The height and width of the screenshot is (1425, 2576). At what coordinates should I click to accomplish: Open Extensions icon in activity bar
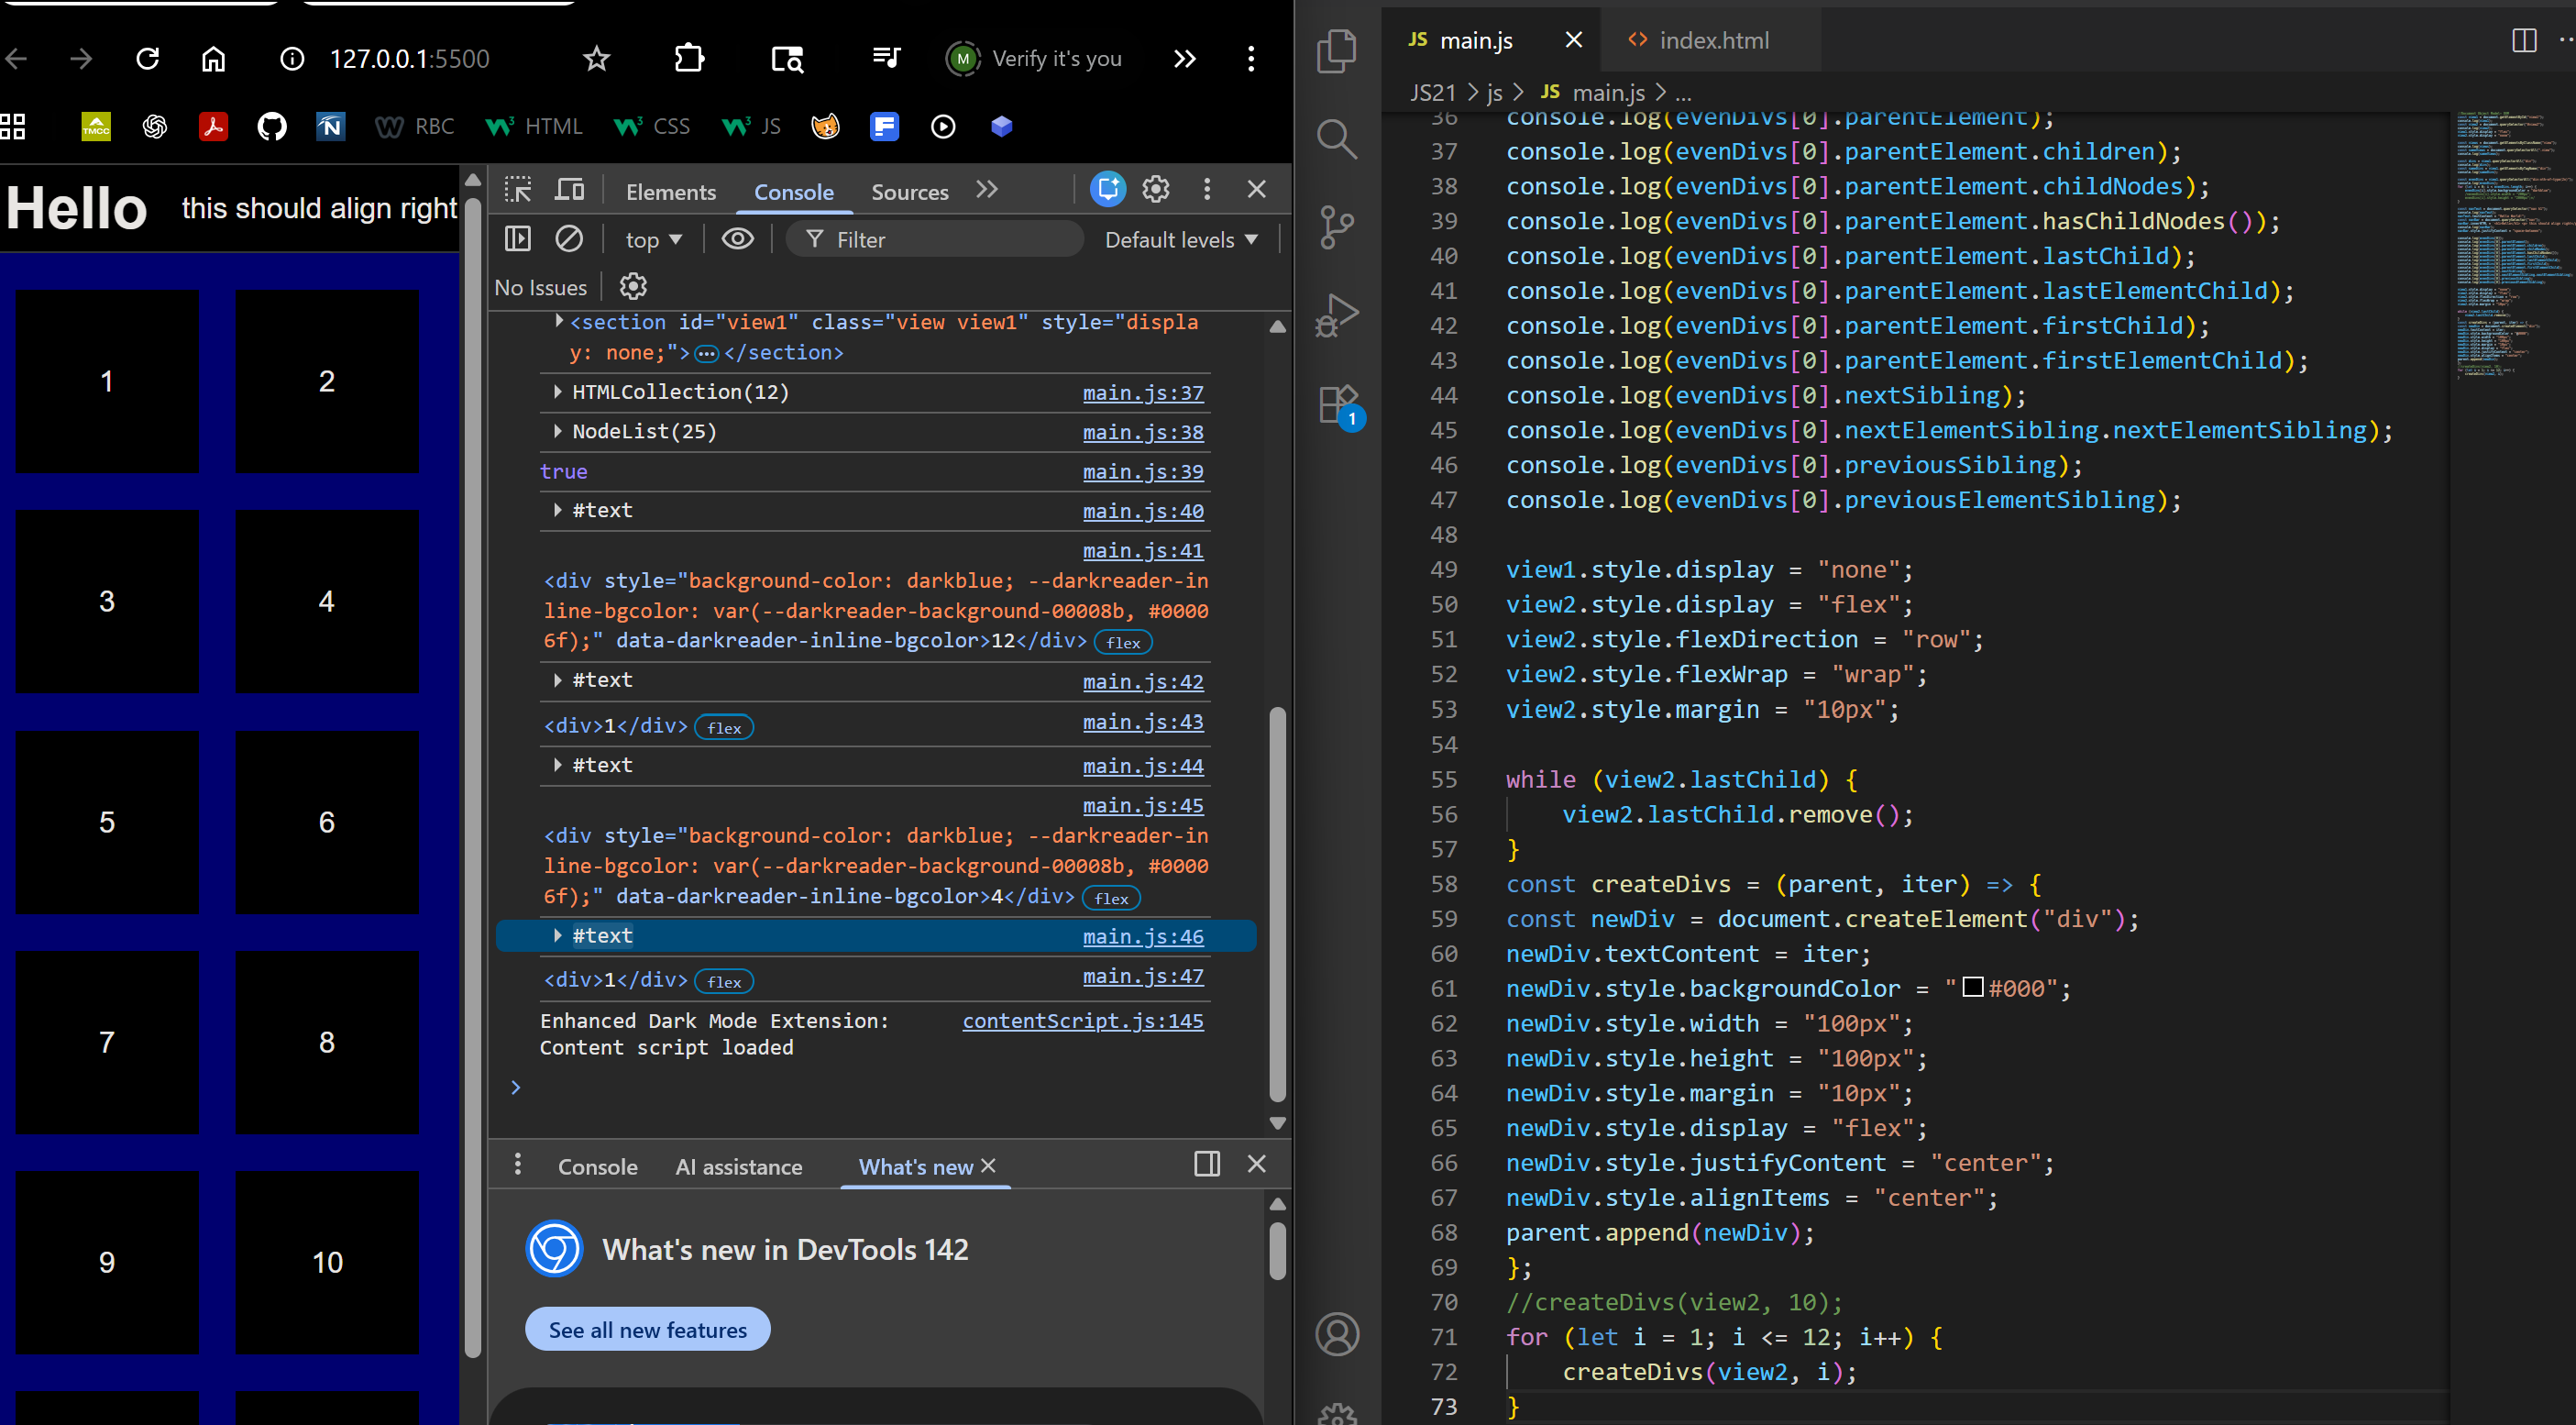tap(1337, 405)
